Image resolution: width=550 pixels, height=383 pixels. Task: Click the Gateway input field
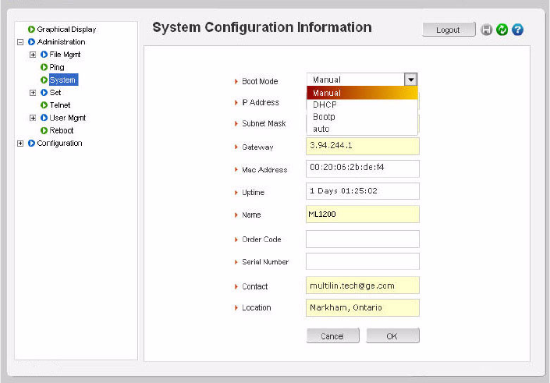[362, 146]
